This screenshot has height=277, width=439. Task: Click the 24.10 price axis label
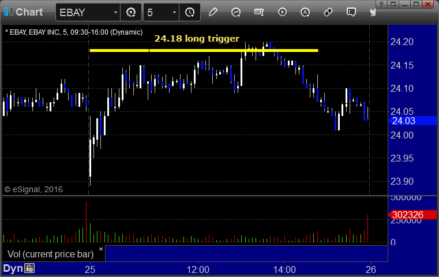tap(402, 88)
